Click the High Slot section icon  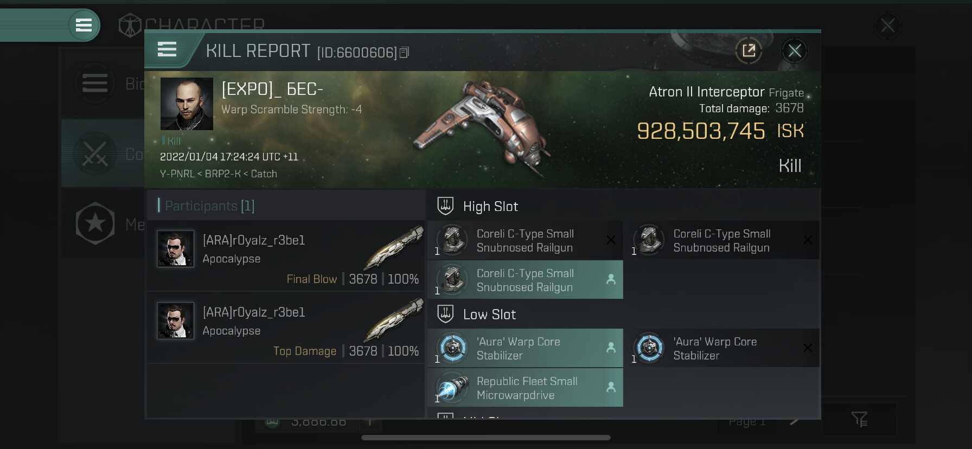click(445, 206)
